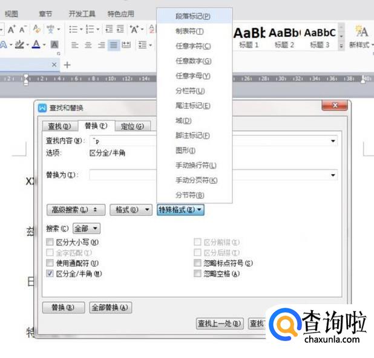The height and width of the screenshot is (358, 374).
Task: Click the justify alignment icon
Action: (x=114, y=45)
